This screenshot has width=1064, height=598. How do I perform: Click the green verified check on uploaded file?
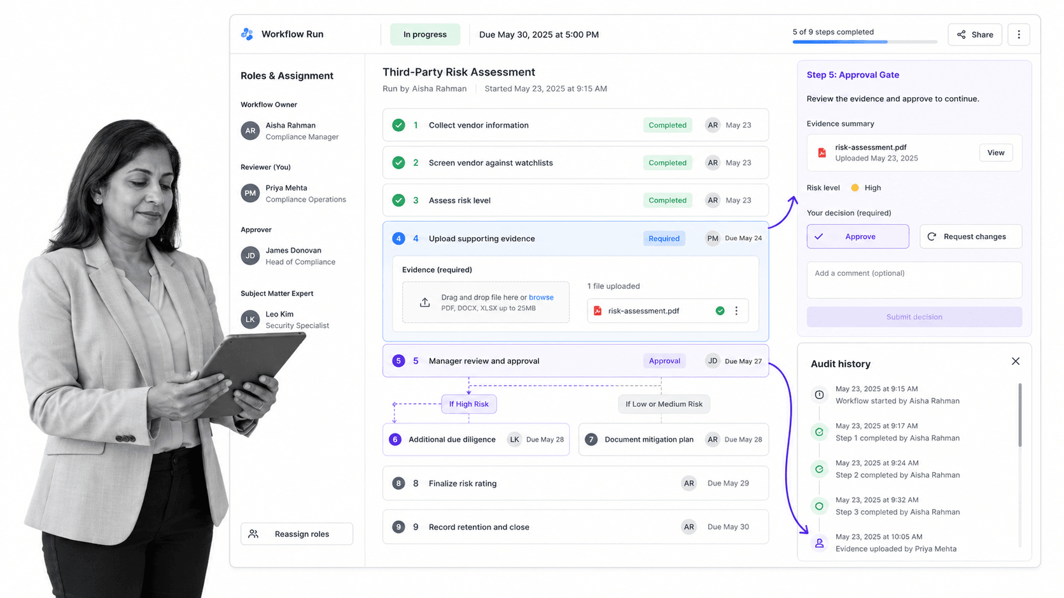720,311
